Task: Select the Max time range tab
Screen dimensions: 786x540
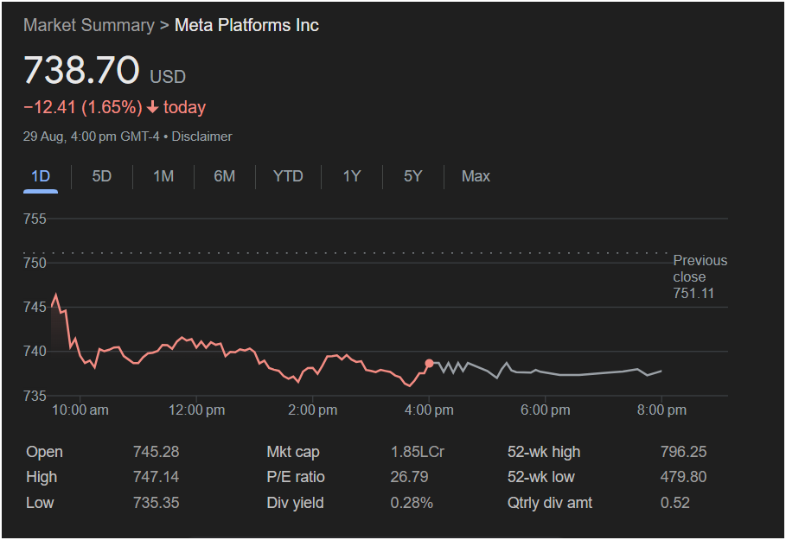Action: [x=476, y=176]
